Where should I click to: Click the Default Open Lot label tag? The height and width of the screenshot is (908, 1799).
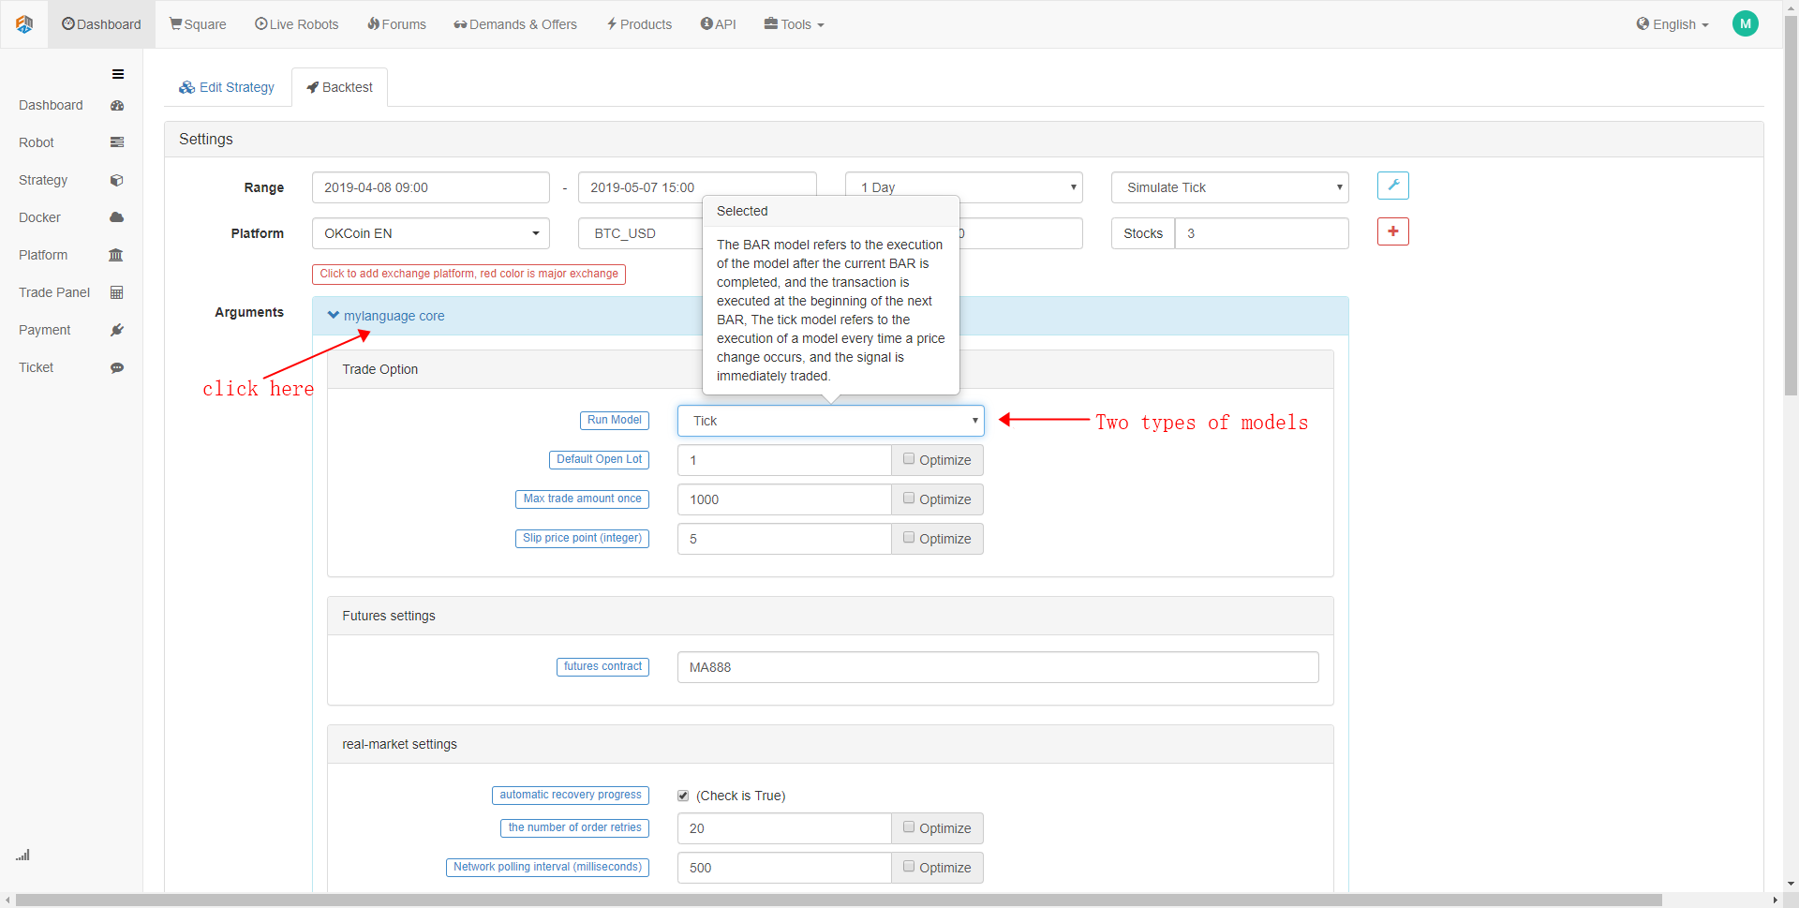pos(599,460)
